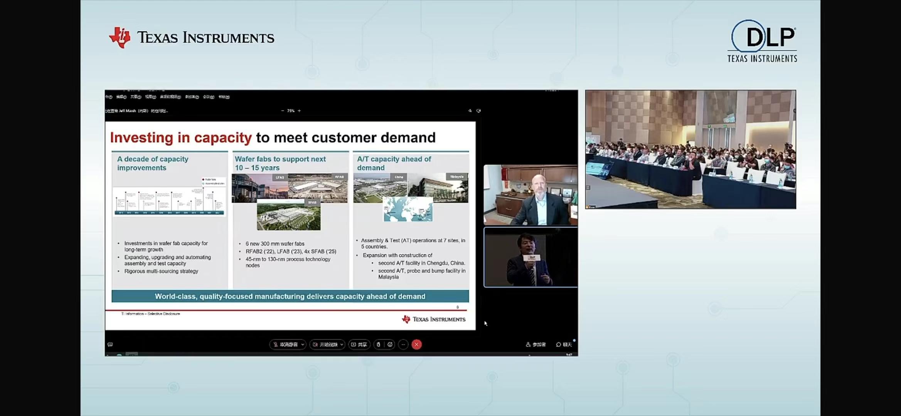Open the 编辑(E) edit menu
This screenshot has width=901, height=416.
point(121,97)
